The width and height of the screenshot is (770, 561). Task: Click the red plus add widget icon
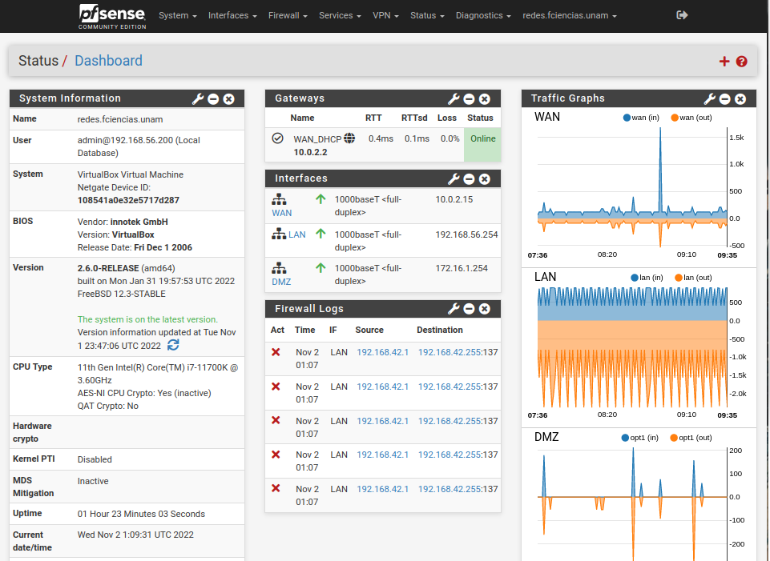[x=724, y=62]
